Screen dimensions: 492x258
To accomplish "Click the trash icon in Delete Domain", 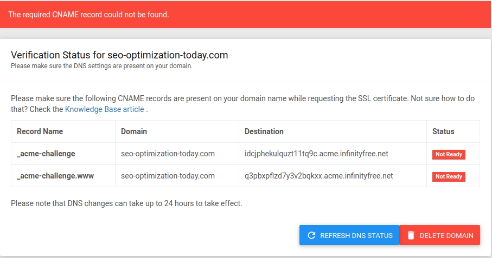I will pyautogui.click(x=411, y=235).
